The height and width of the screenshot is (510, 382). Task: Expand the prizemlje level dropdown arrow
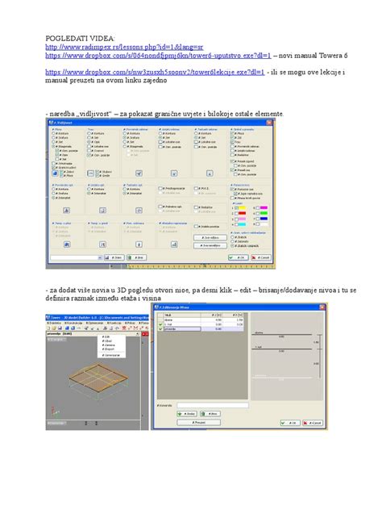137,334
